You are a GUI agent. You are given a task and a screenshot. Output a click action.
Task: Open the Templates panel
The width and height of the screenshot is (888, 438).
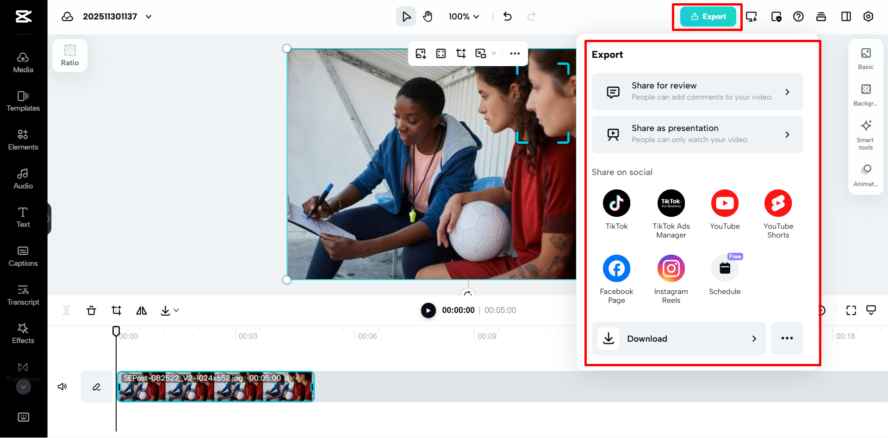tap(23, 101)
